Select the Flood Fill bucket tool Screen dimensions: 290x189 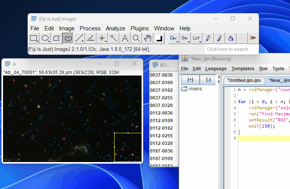click(x=231, y=38)
